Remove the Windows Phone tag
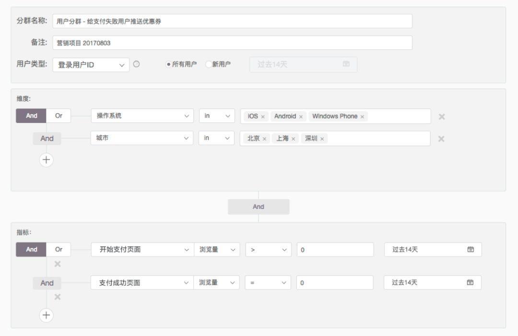Viewport: 518px width, 336px height. [x=363, y=117]
